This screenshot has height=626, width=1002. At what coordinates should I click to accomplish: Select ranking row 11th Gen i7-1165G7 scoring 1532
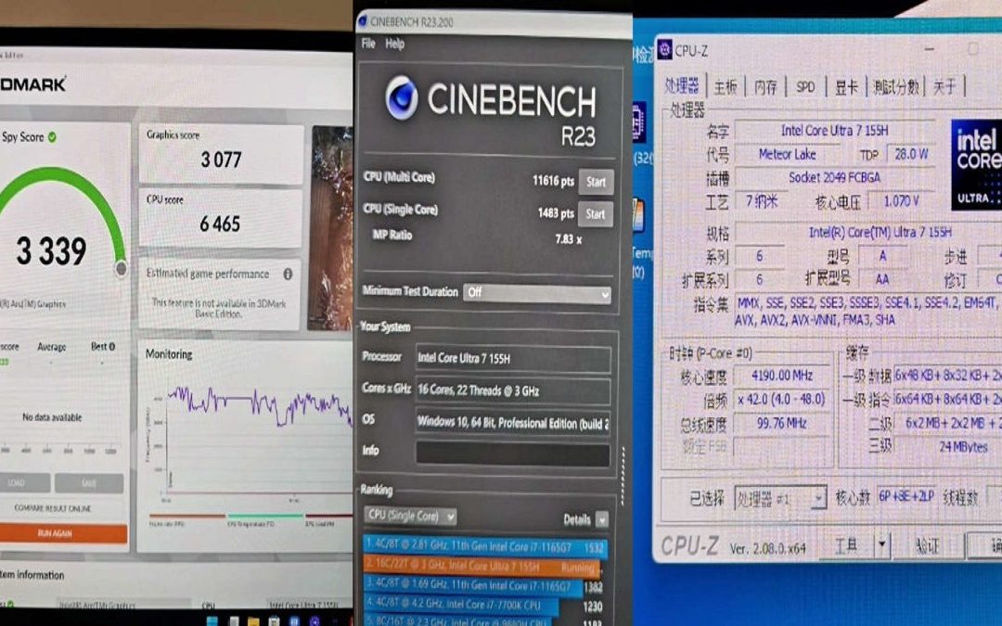click(485, 547)
